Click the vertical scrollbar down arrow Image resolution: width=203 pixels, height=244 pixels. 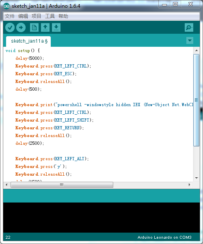click(x=197, y=178)
